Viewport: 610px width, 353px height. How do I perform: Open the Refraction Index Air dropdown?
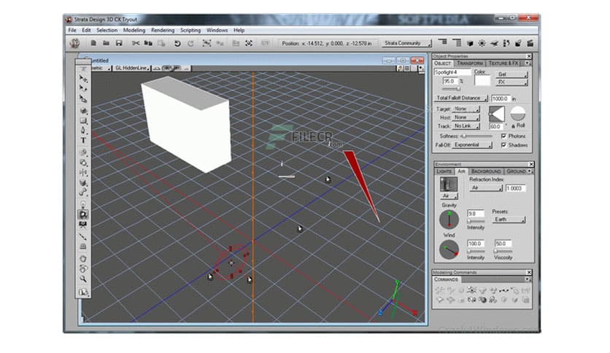(x=486, y=187)
